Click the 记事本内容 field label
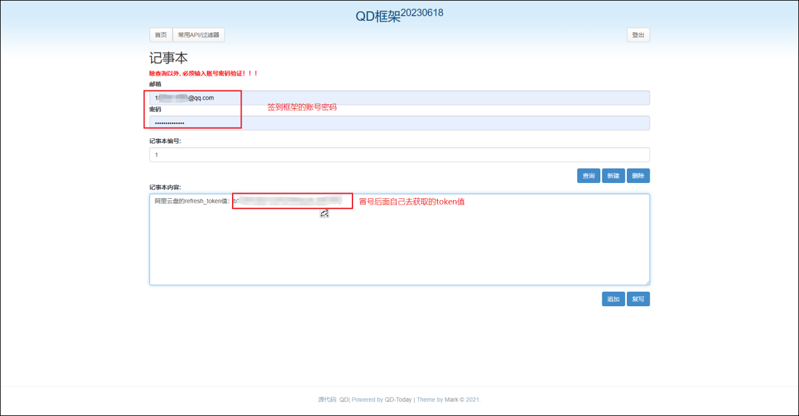 pyautogui.click(x=165, y=187)
